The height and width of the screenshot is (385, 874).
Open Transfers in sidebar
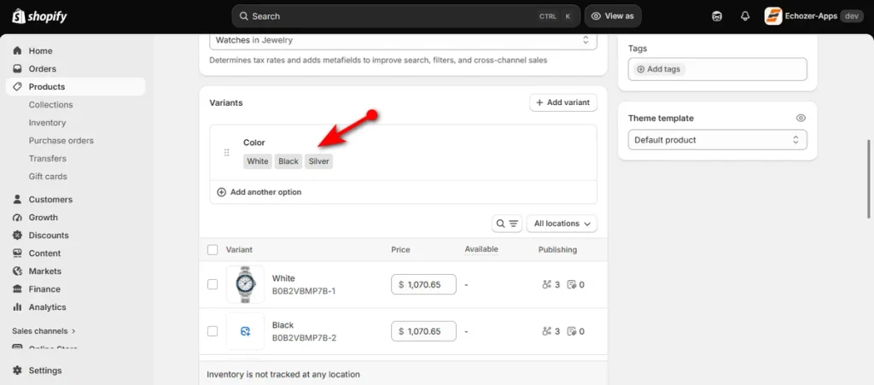pos(48,158)
